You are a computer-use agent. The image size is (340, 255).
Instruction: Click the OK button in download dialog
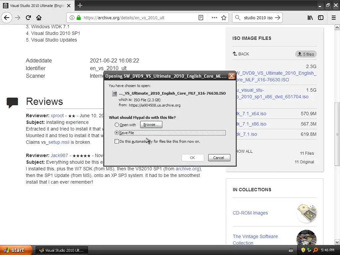(193, 158)
